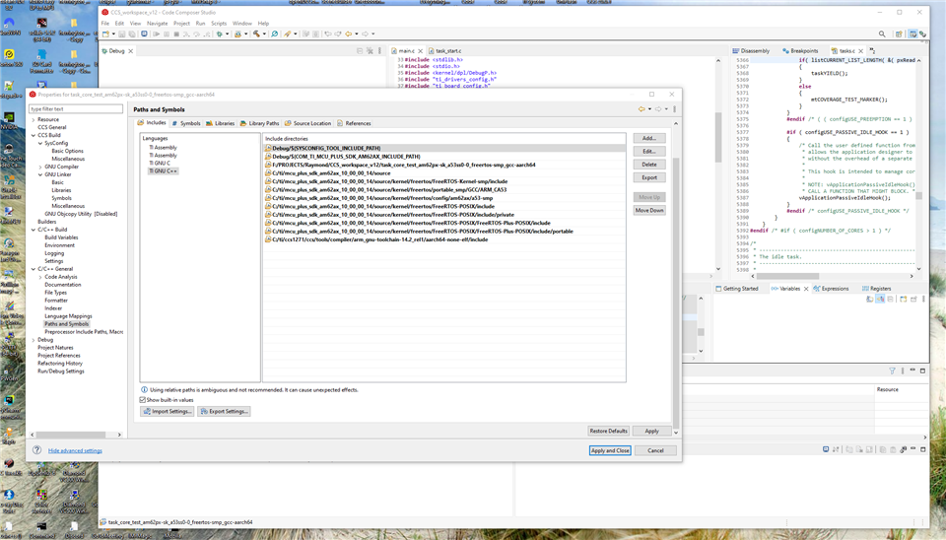Image resolution: width=946 pixels, height=540 pixels.
Task: Click the Export button beside include list
Action: point(649,177)
